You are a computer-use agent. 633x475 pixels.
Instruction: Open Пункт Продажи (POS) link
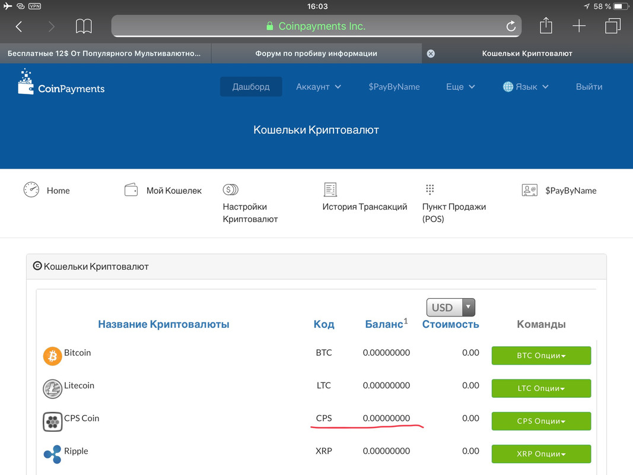pyautogui.click(x=454, y=213)
